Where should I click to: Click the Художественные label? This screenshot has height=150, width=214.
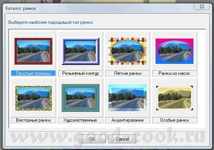80,120
